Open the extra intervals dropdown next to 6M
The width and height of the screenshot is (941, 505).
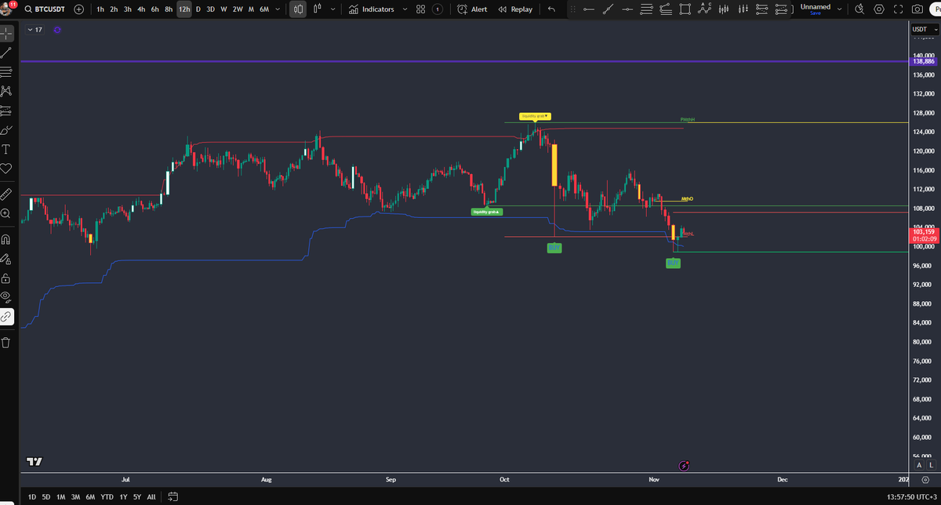point(277,9)
